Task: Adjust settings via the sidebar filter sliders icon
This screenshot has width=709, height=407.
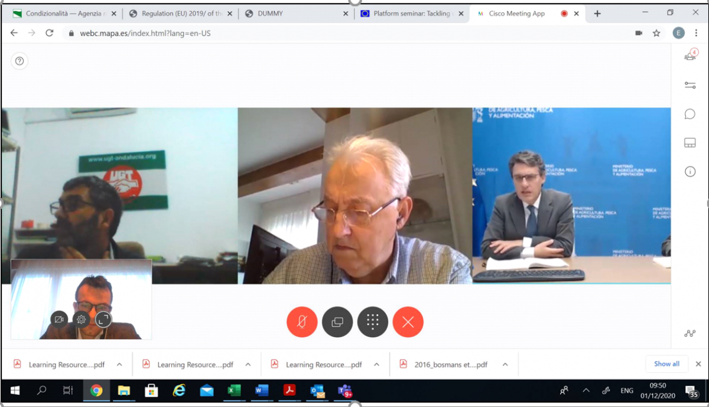Action: pyautogui.click(x=690, y=84)
